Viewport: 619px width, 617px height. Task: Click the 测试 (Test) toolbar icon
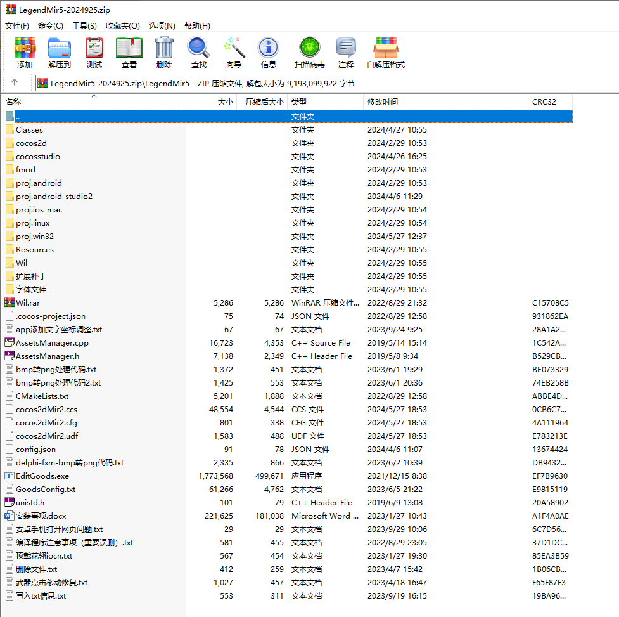(x=94, y=48)
